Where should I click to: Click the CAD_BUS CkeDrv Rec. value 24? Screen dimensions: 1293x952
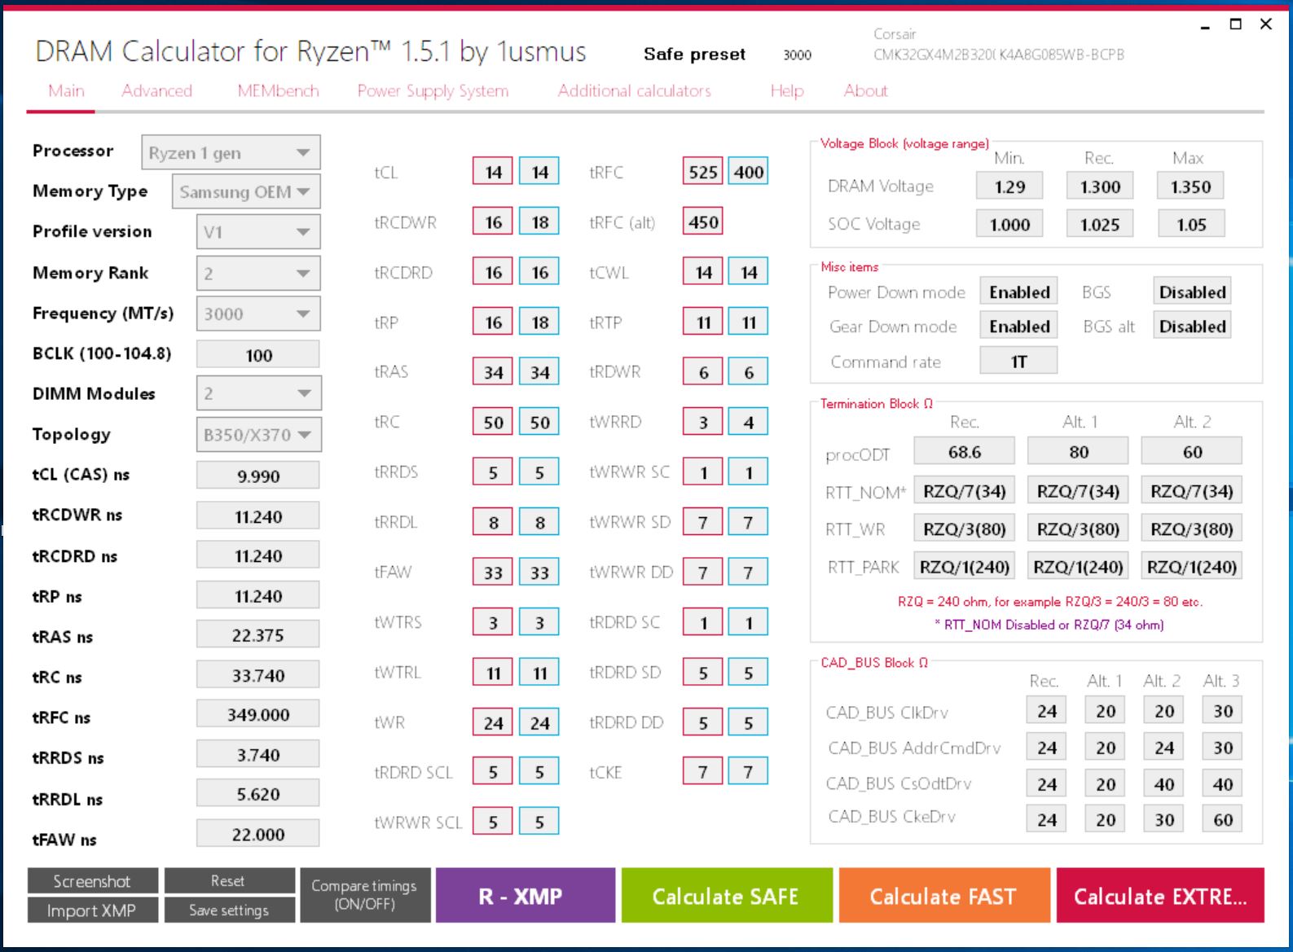click(x=1047, y=820)
